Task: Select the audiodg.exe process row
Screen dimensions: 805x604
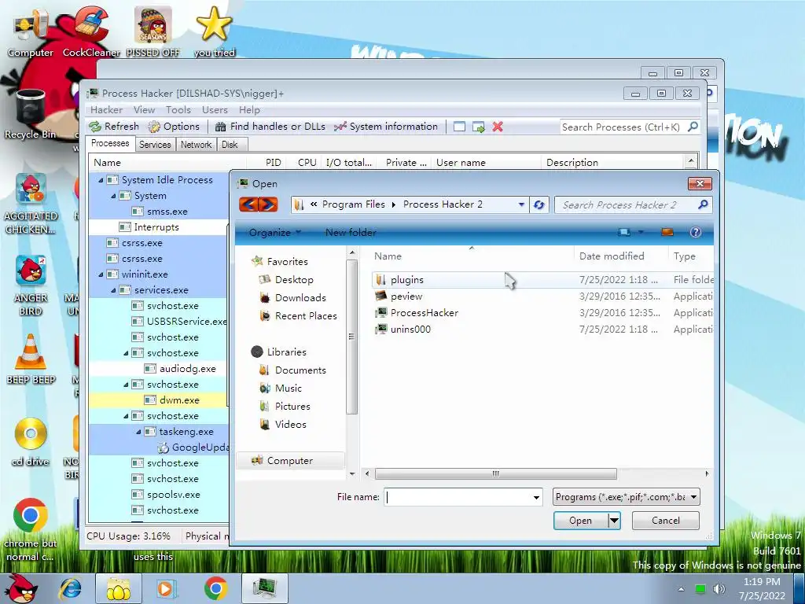Action: (x=158, y=369)
